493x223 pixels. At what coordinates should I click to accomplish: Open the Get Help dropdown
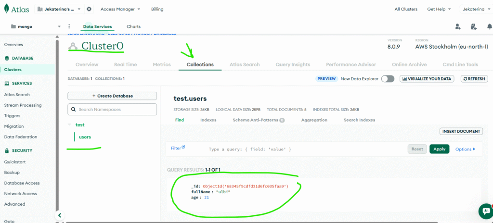click(439, 9)
